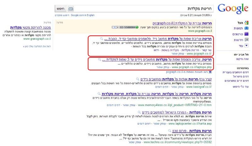Click preview magnifier for חריטה, צריבה והוספת שפות result

tap(100, 60)
